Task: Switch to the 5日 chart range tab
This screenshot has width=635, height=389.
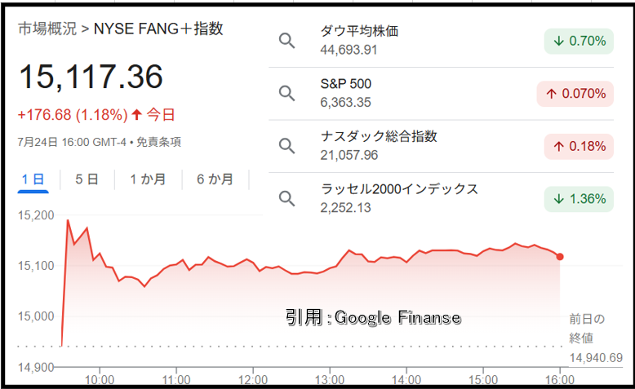Action: (x=87, y=179)
